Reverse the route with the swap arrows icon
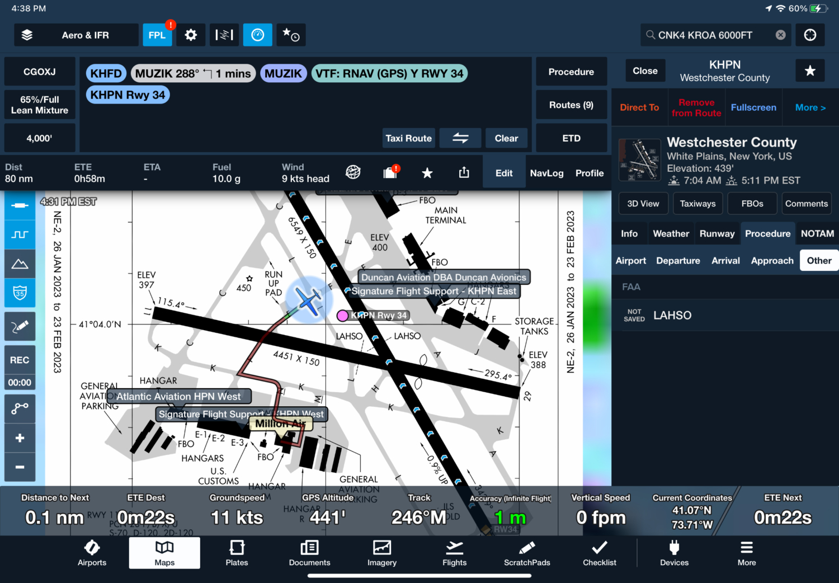Screen dimensions: 839x583 460,138
